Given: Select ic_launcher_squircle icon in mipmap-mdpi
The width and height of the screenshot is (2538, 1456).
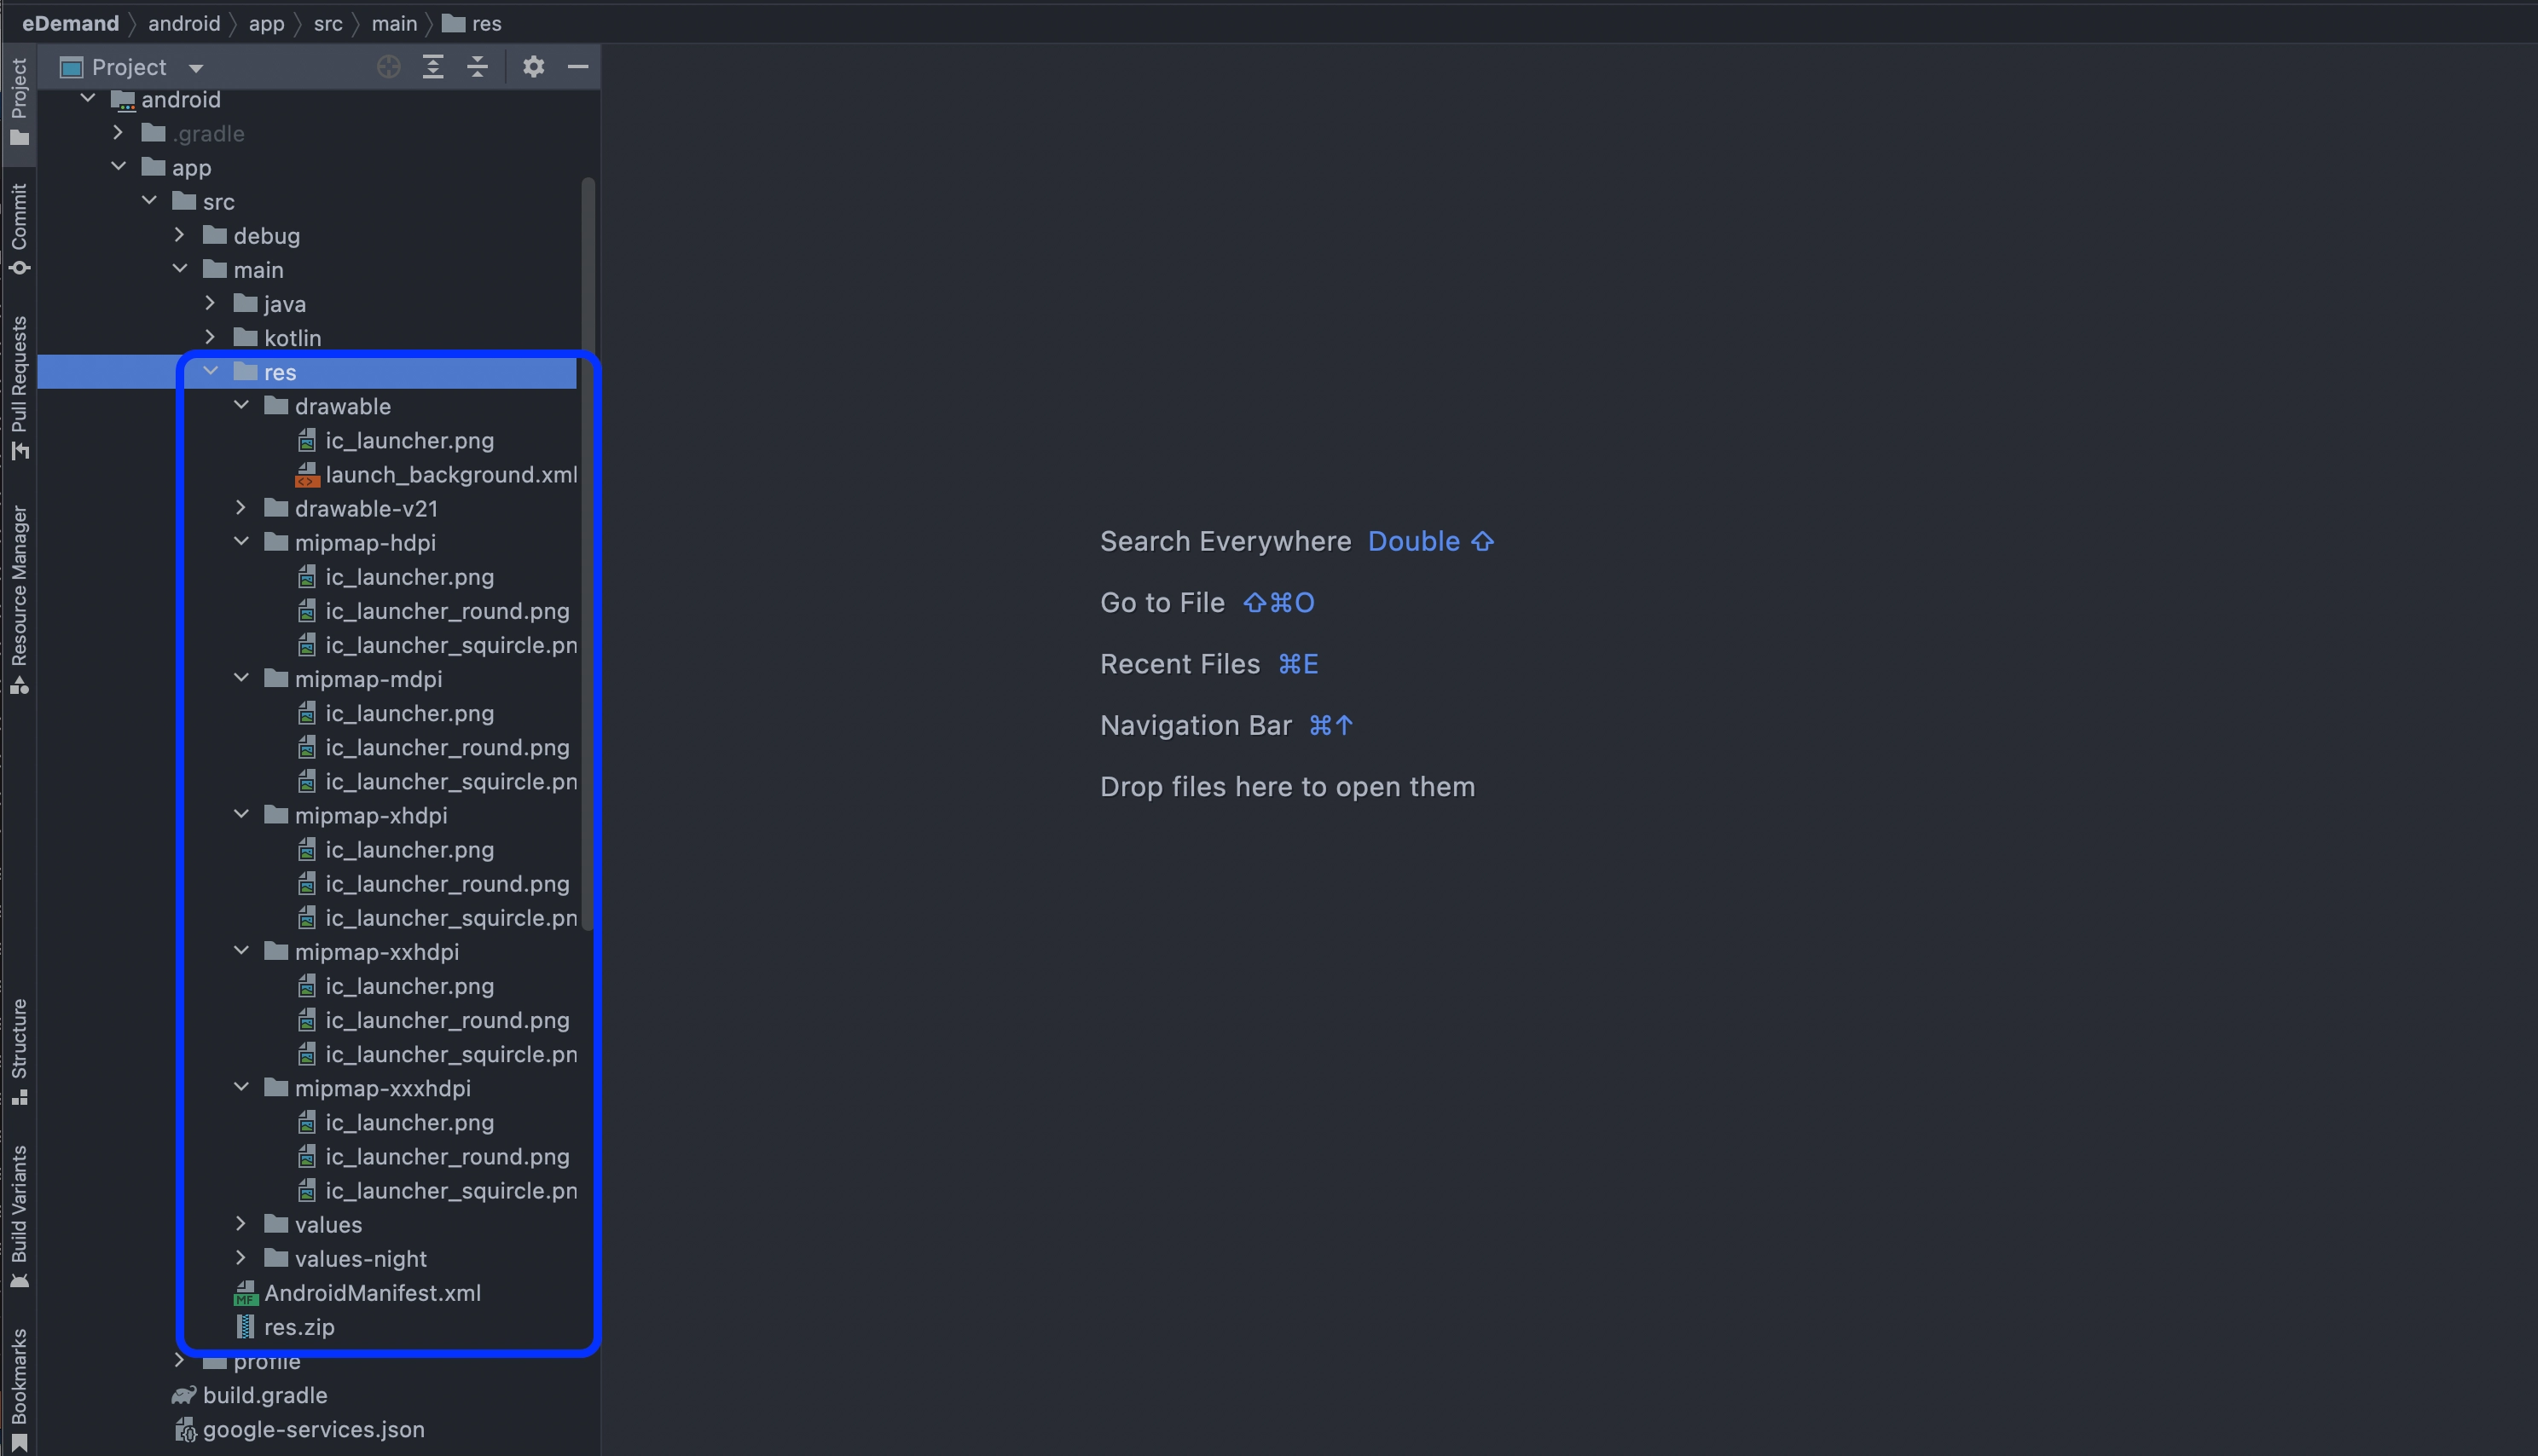Looking at the screenshot, I should pyautogui.click(x=307, y=781).
